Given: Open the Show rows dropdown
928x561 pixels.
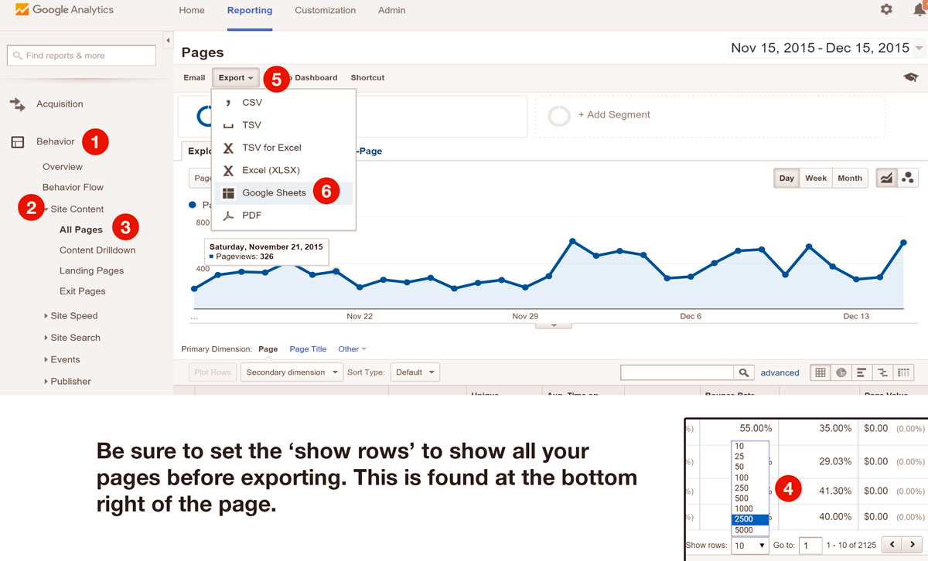Looking at the screenshot, I should [750, 546].
